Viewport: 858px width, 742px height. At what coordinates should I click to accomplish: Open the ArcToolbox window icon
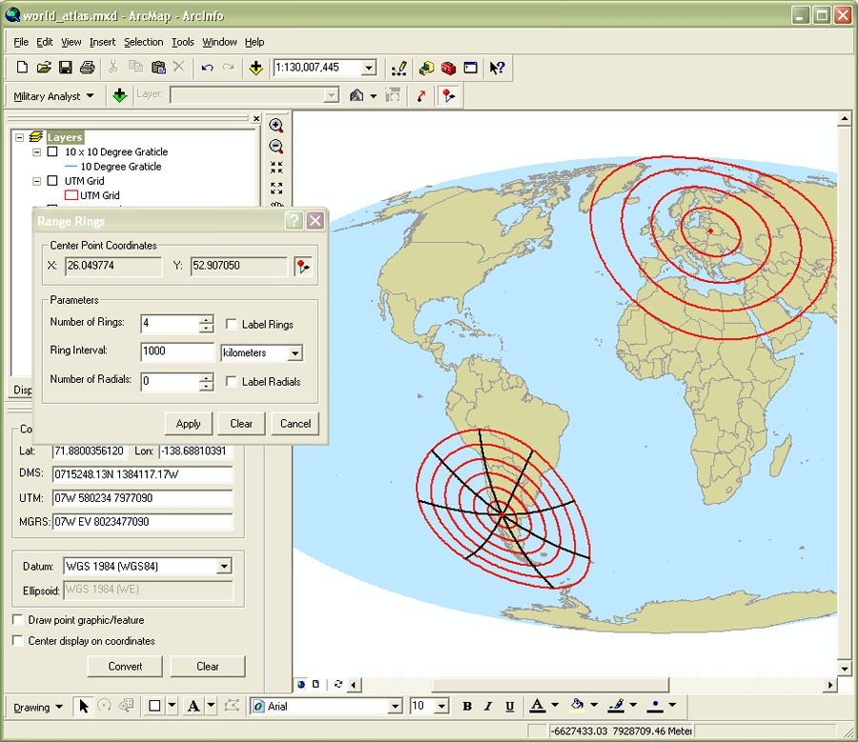tap(448, 68)
